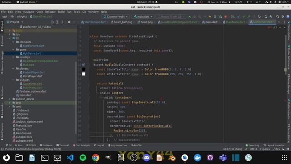Click GameOver.dart breadcrumb in navigation bar
The image size is (291, 164).
41,16
